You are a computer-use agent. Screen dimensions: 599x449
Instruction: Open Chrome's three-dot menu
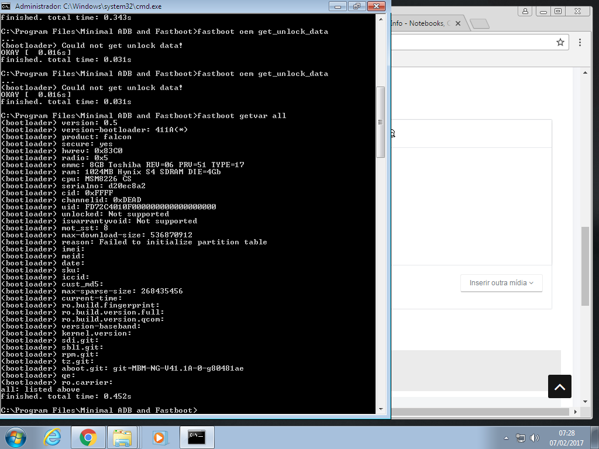click(580, 42)
